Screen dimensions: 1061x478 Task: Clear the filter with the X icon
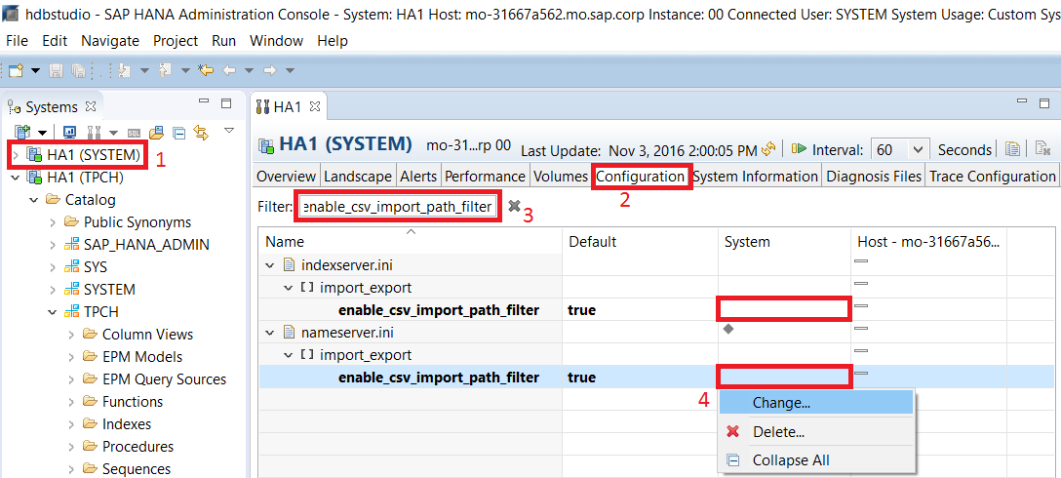[514, 206]
